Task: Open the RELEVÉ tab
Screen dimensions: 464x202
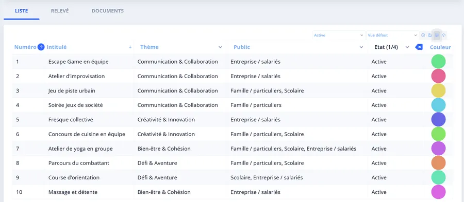Action: (x=60, y=11)
